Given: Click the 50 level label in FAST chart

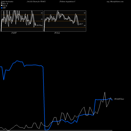Looking at the screenshot, I should pos(42,19).
